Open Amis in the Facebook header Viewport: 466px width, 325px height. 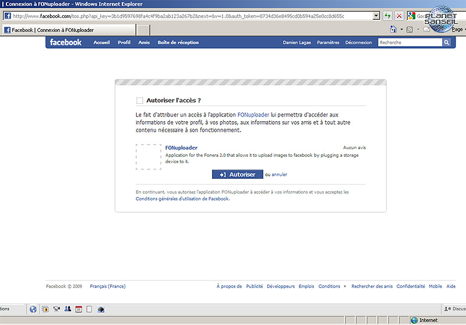144,43
